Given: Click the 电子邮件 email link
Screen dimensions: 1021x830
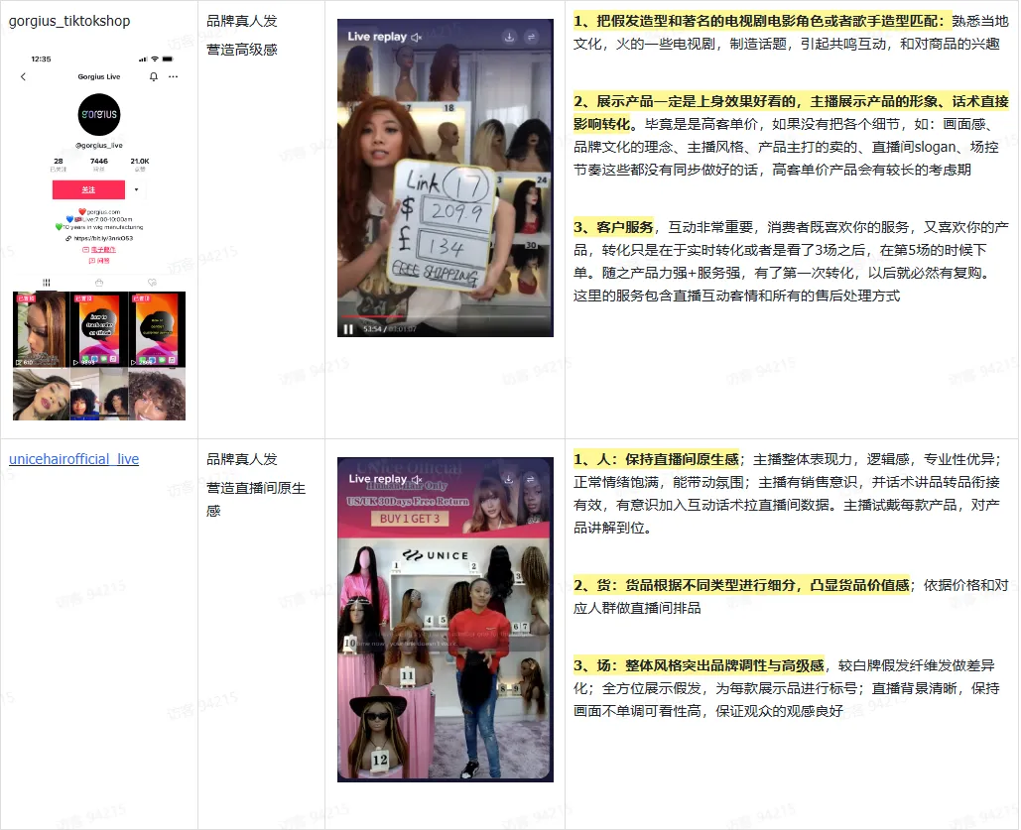Looking at the screenshot, I should click(99, 249).
